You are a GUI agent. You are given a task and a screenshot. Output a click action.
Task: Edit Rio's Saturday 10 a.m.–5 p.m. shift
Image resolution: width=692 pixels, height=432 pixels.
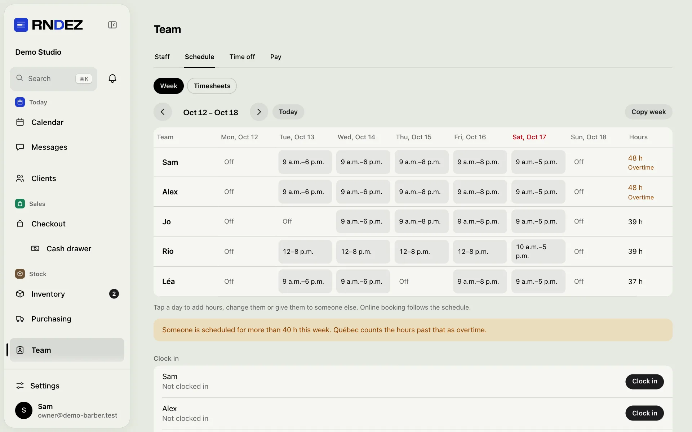pyautogui.click(x=538, y=251)
